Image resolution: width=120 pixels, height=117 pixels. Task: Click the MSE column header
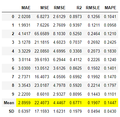(x=45, y=8)
